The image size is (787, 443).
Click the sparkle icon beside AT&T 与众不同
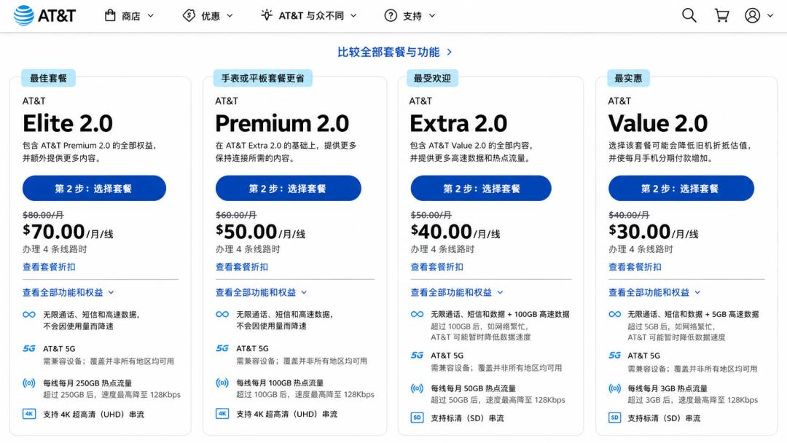267,15
